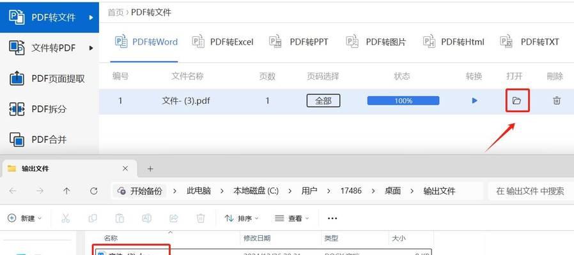The width and height of the screenshot is (574, 255).
Task: Select PDF拆分 in the sidebar
Action: (49, 109)
